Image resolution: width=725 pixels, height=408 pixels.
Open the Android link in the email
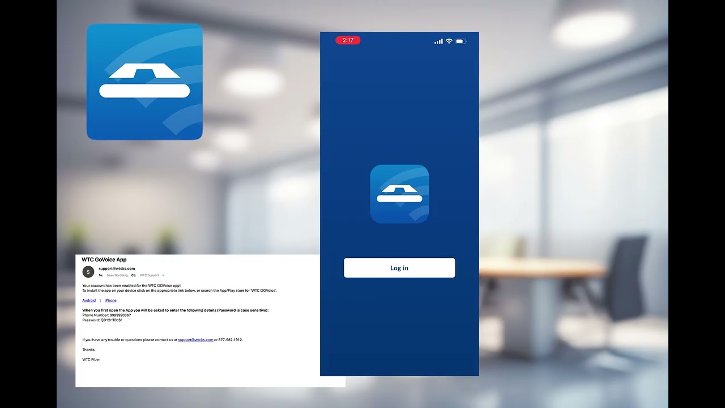(x=89, y=300)
